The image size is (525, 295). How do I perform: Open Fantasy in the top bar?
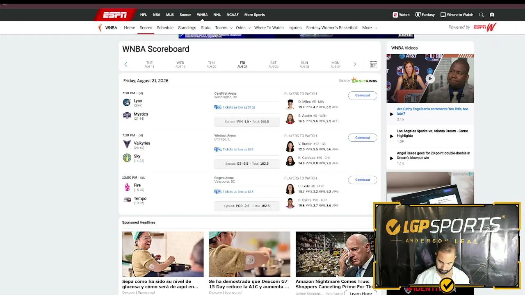(425, 15)
